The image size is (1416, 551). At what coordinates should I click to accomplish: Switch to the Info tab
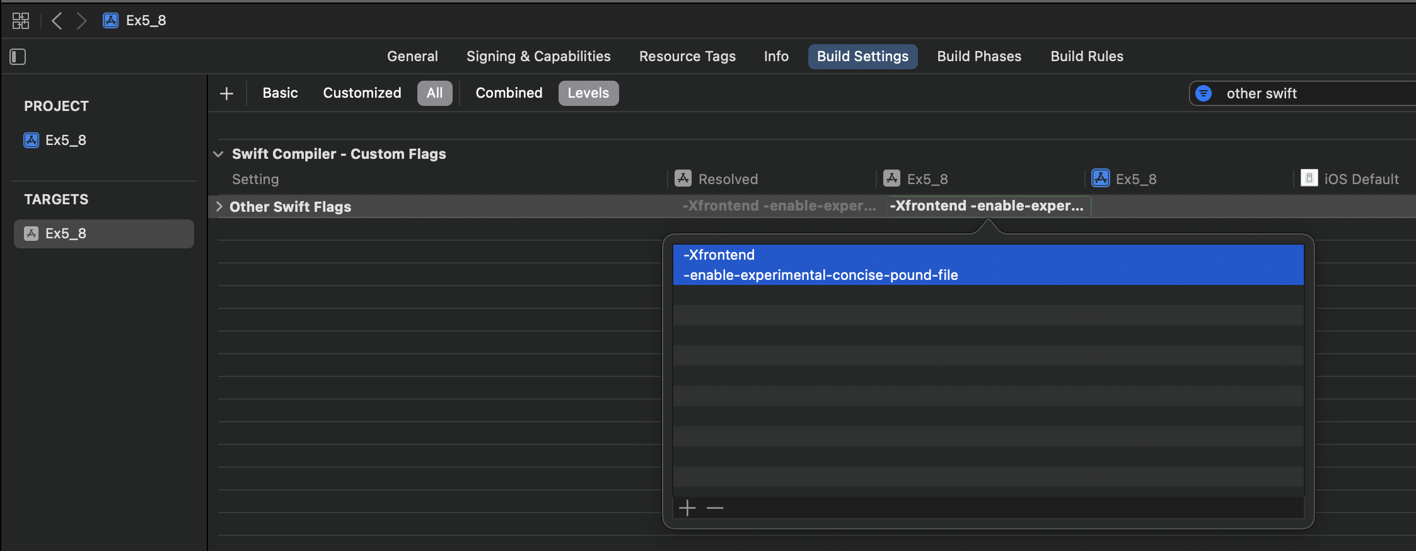pos(776,56)
